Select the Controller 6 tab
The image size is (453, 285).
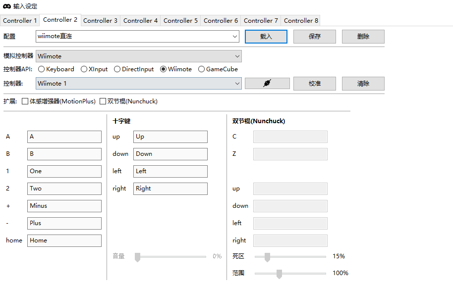[x=221, y=21]
